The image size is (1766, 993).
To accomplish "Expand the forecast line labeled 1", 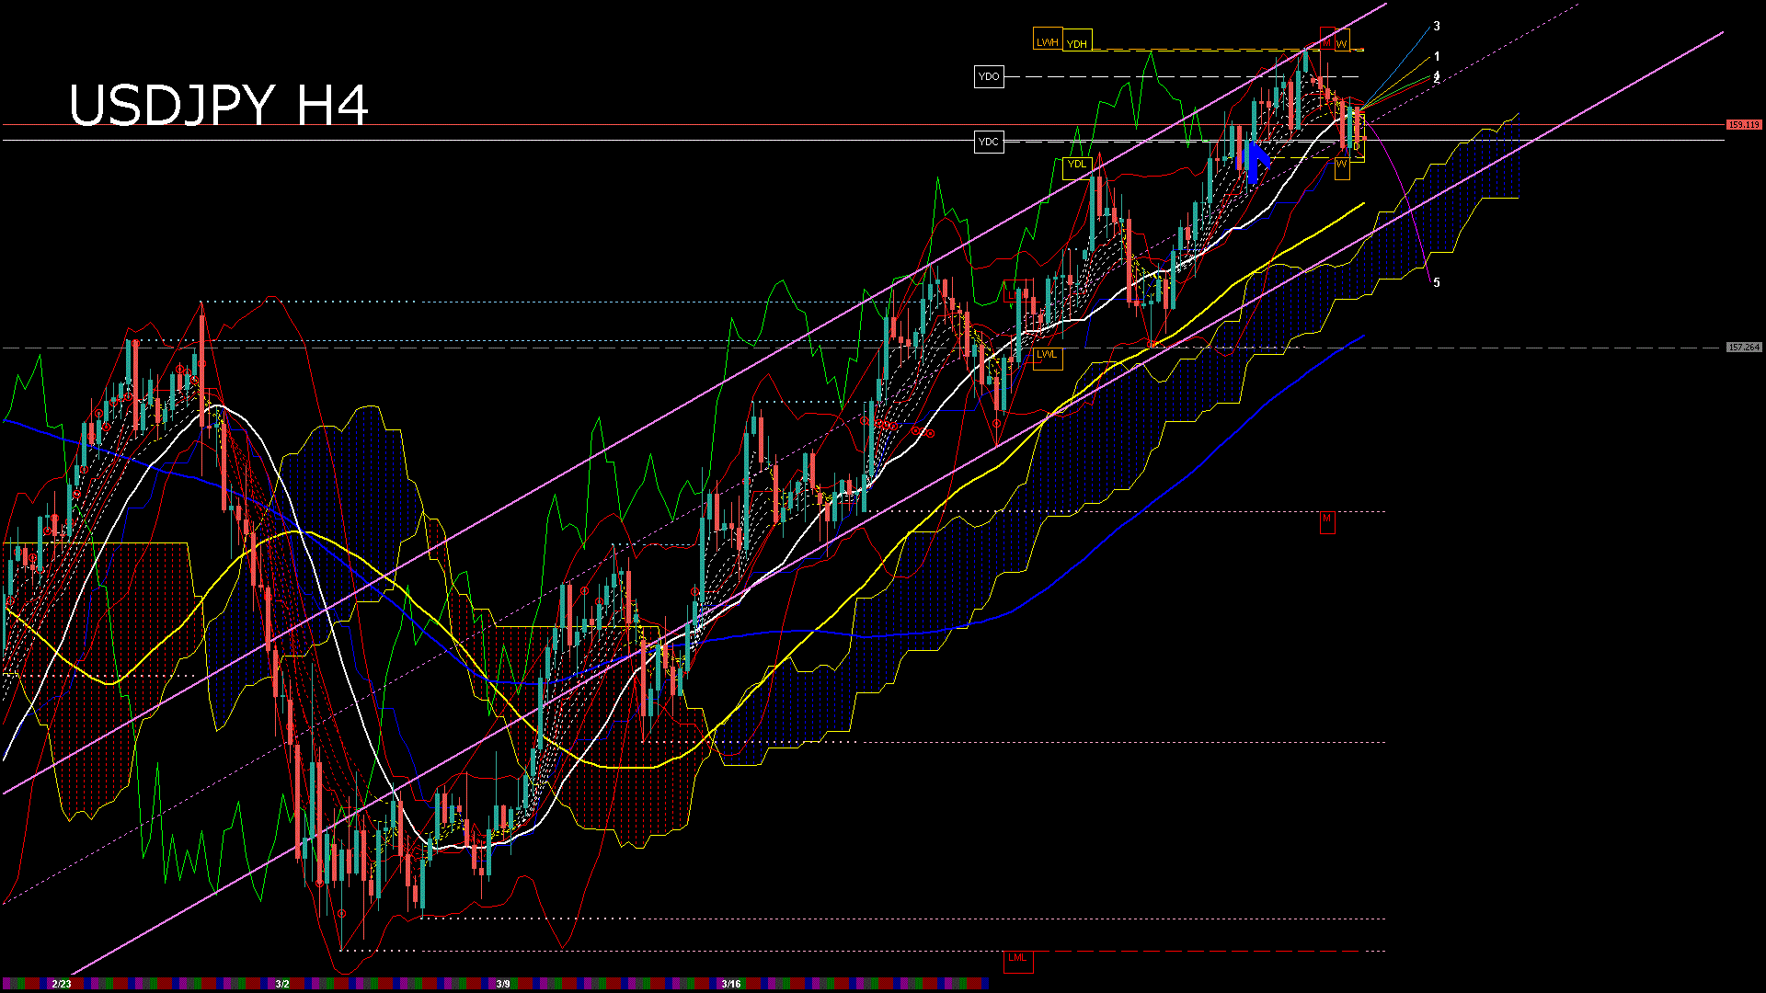I will 1437,56.
